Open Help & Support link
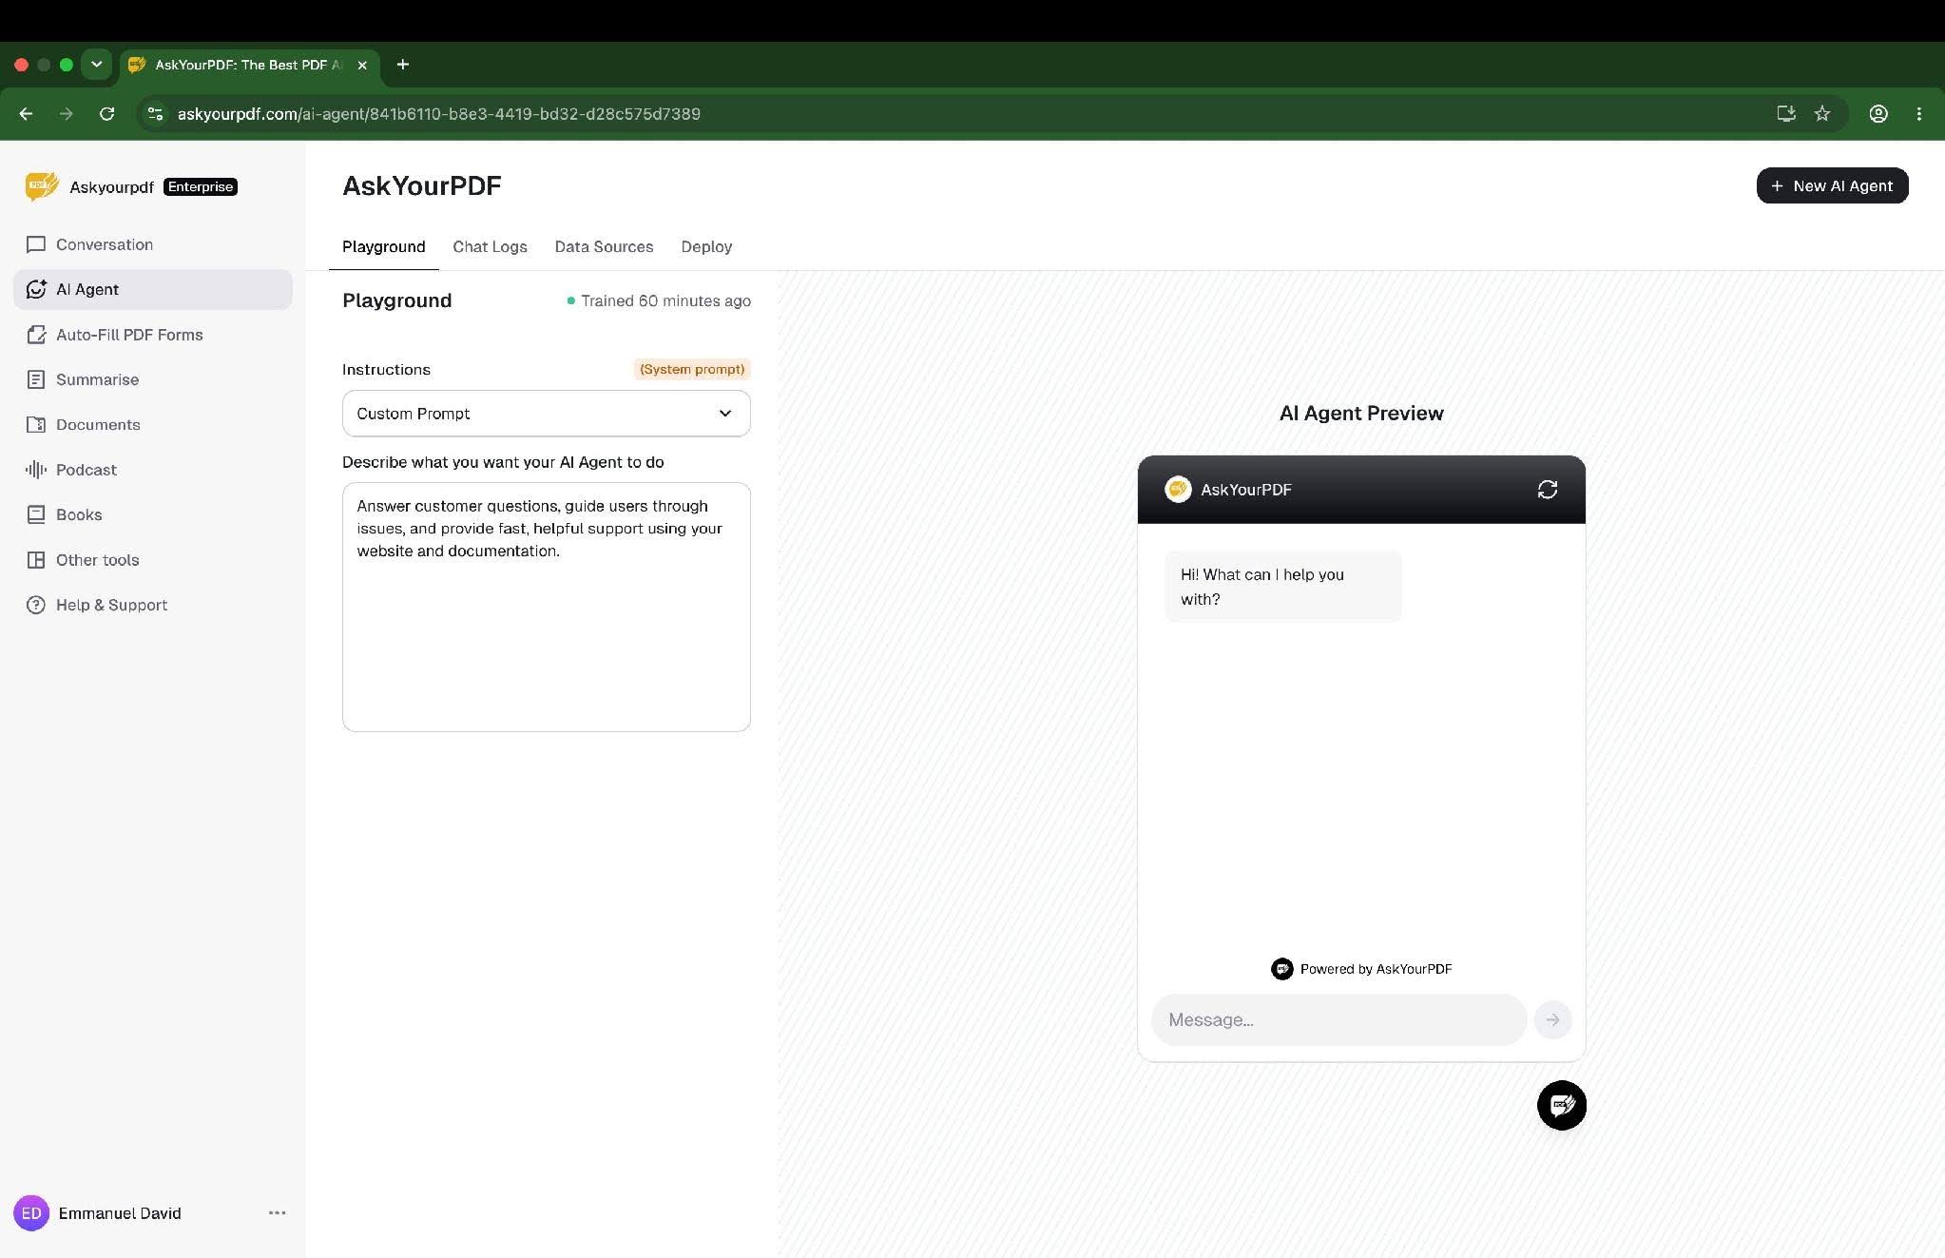Screen dimensions: 1945x1258 click(153, 605)
